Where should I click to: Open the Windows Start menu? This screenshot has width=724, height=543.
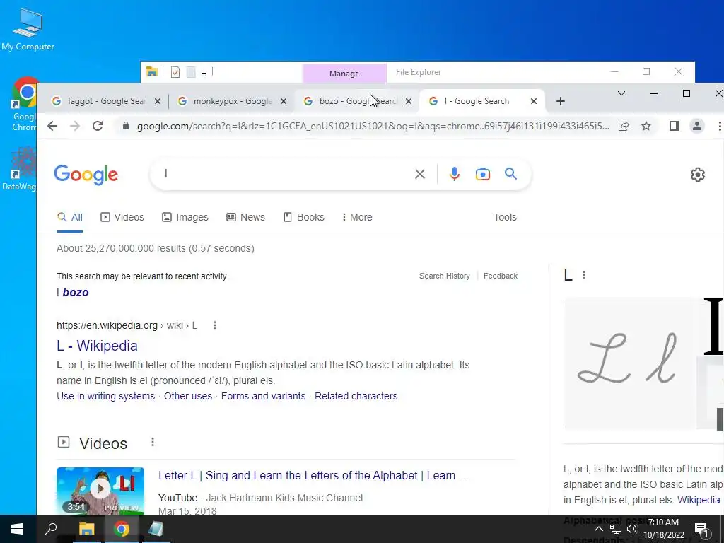(x=17, y=529)
